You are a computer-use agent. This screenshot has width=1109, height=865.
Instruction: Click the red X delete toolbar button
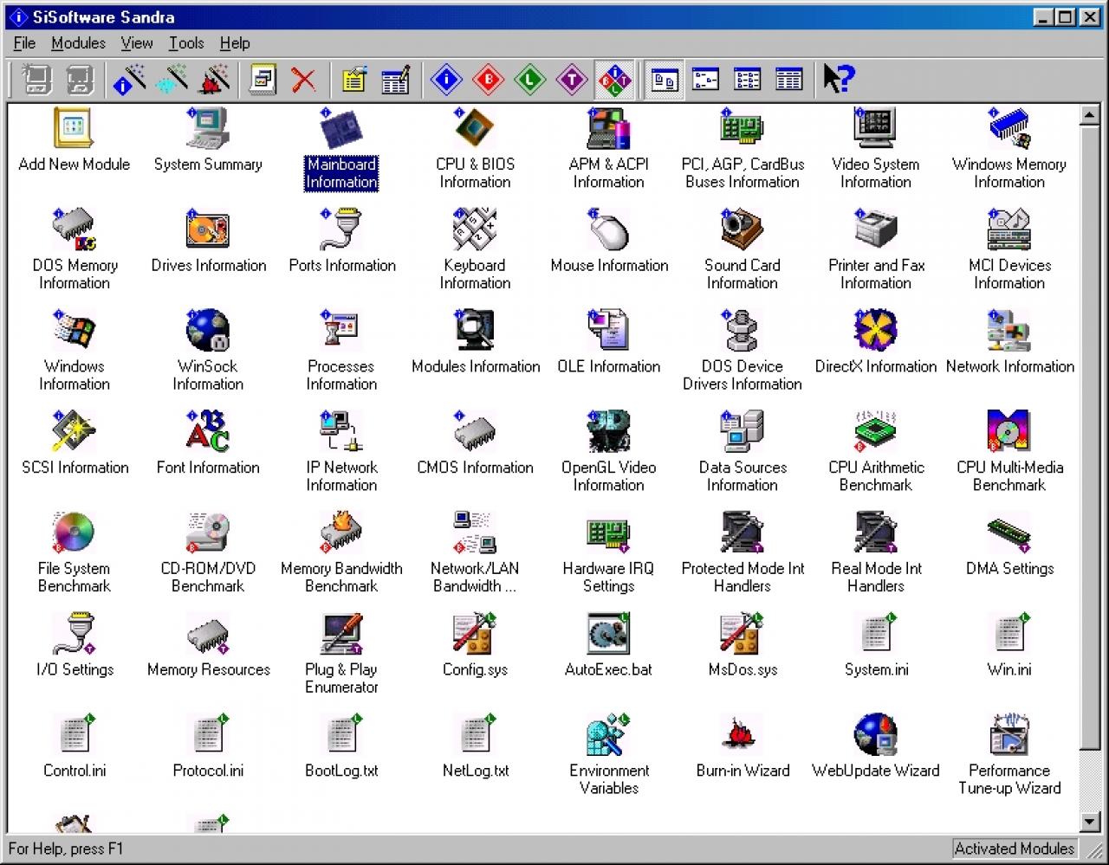[x=303, y=80]
